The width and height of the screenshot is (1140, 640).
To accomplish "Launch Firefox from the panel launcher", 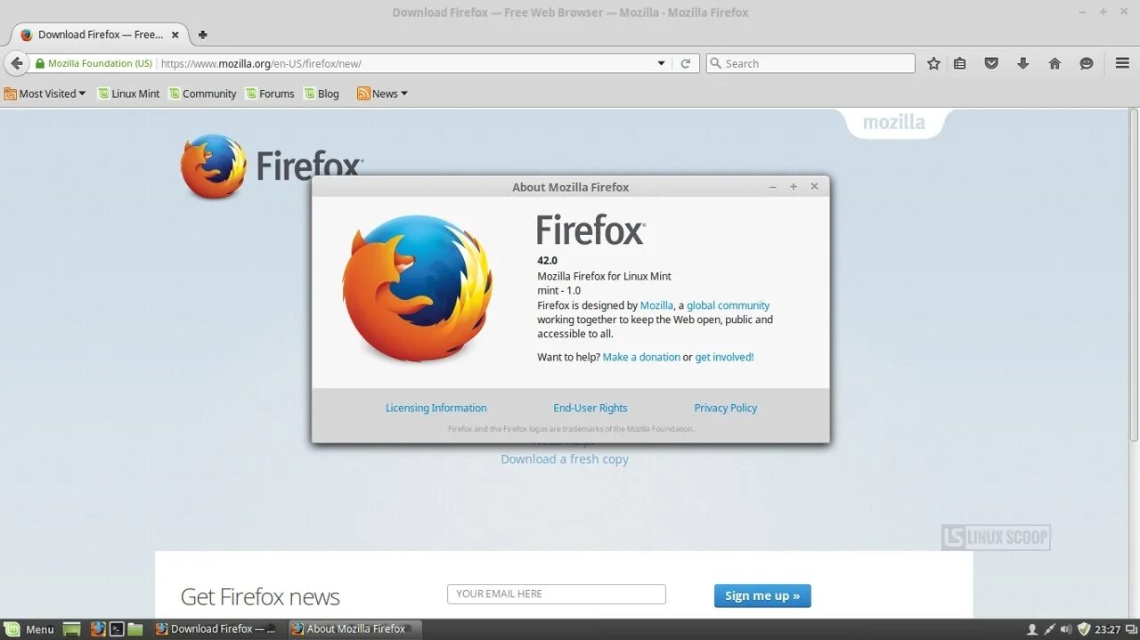I will coord(98,629).
